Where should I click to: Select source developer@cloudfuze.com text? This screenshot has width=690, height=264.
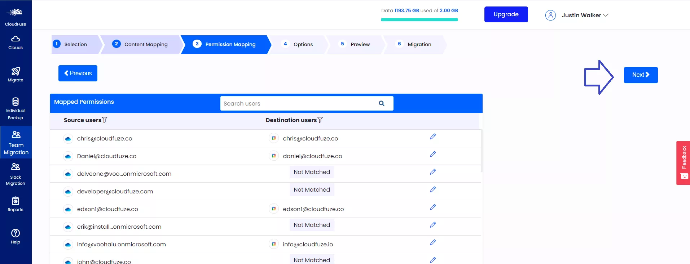[x=115, y=192]
